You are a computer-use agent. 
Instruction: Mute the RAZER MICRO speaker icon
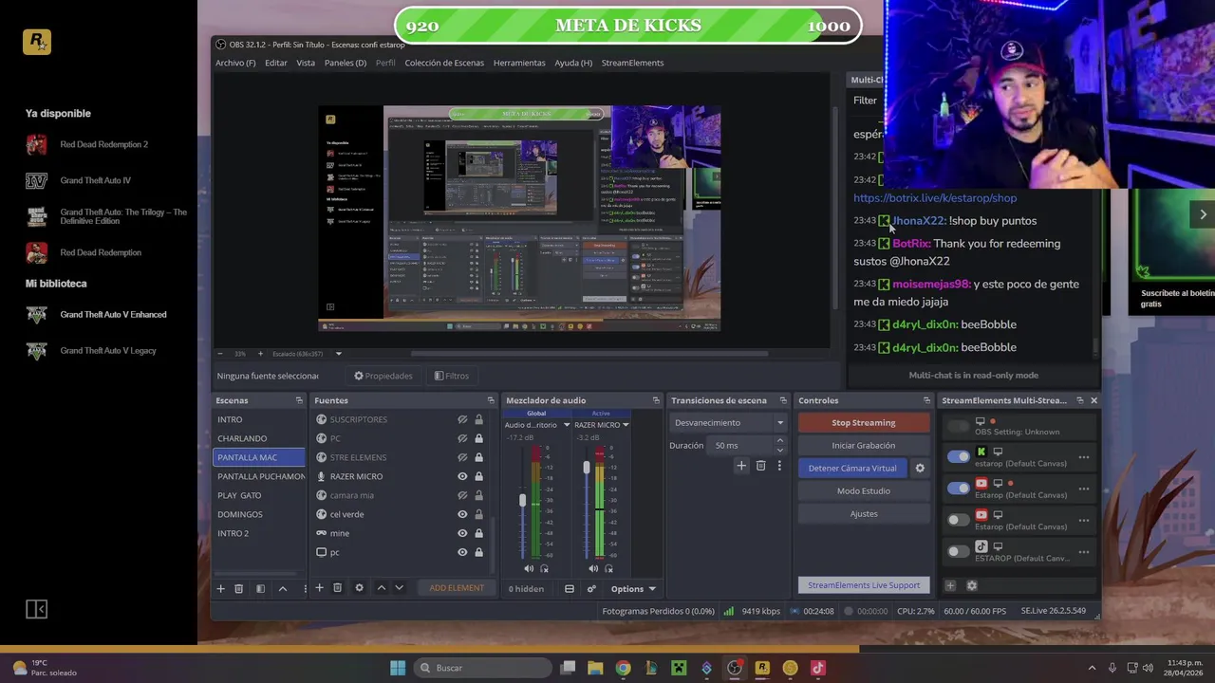[593, 568]
